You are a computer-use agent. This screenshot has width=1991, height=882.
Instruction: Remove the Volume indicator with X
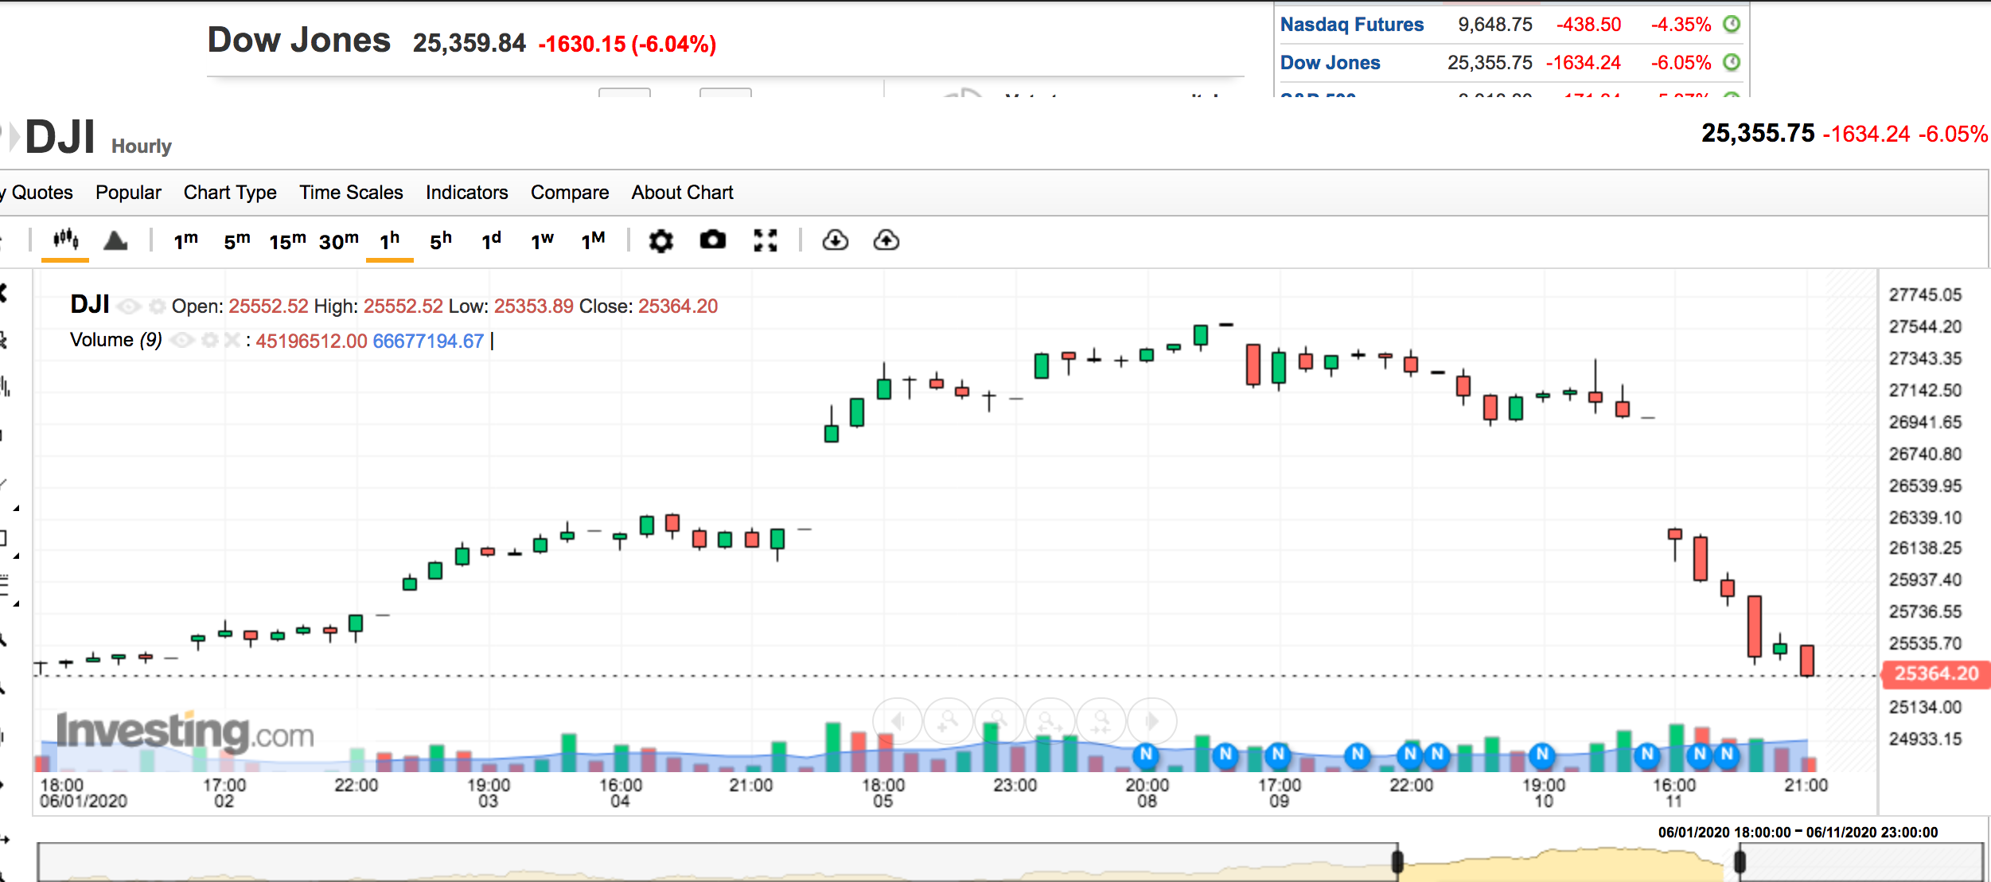(x=232, y=341)
